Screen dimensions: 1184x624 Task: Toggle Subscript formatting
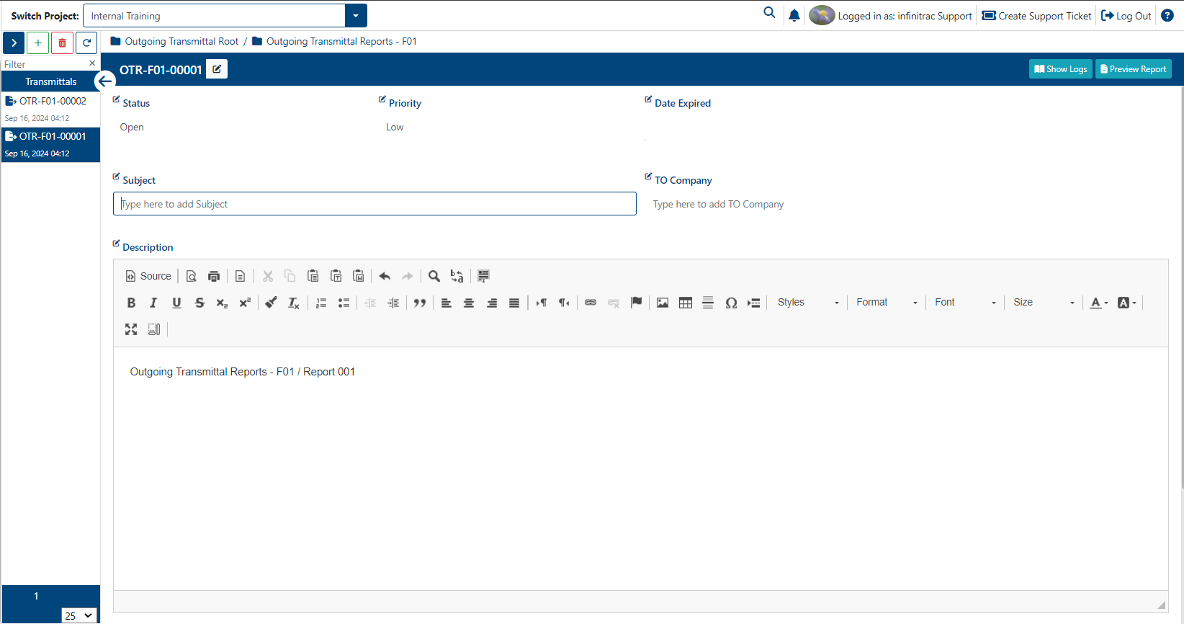(222, 303)
